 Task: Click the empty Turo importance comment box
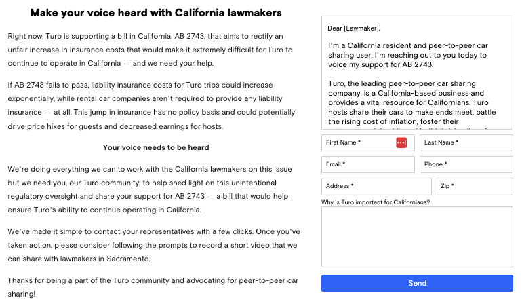pyautogui.click(x=417, y=237)
